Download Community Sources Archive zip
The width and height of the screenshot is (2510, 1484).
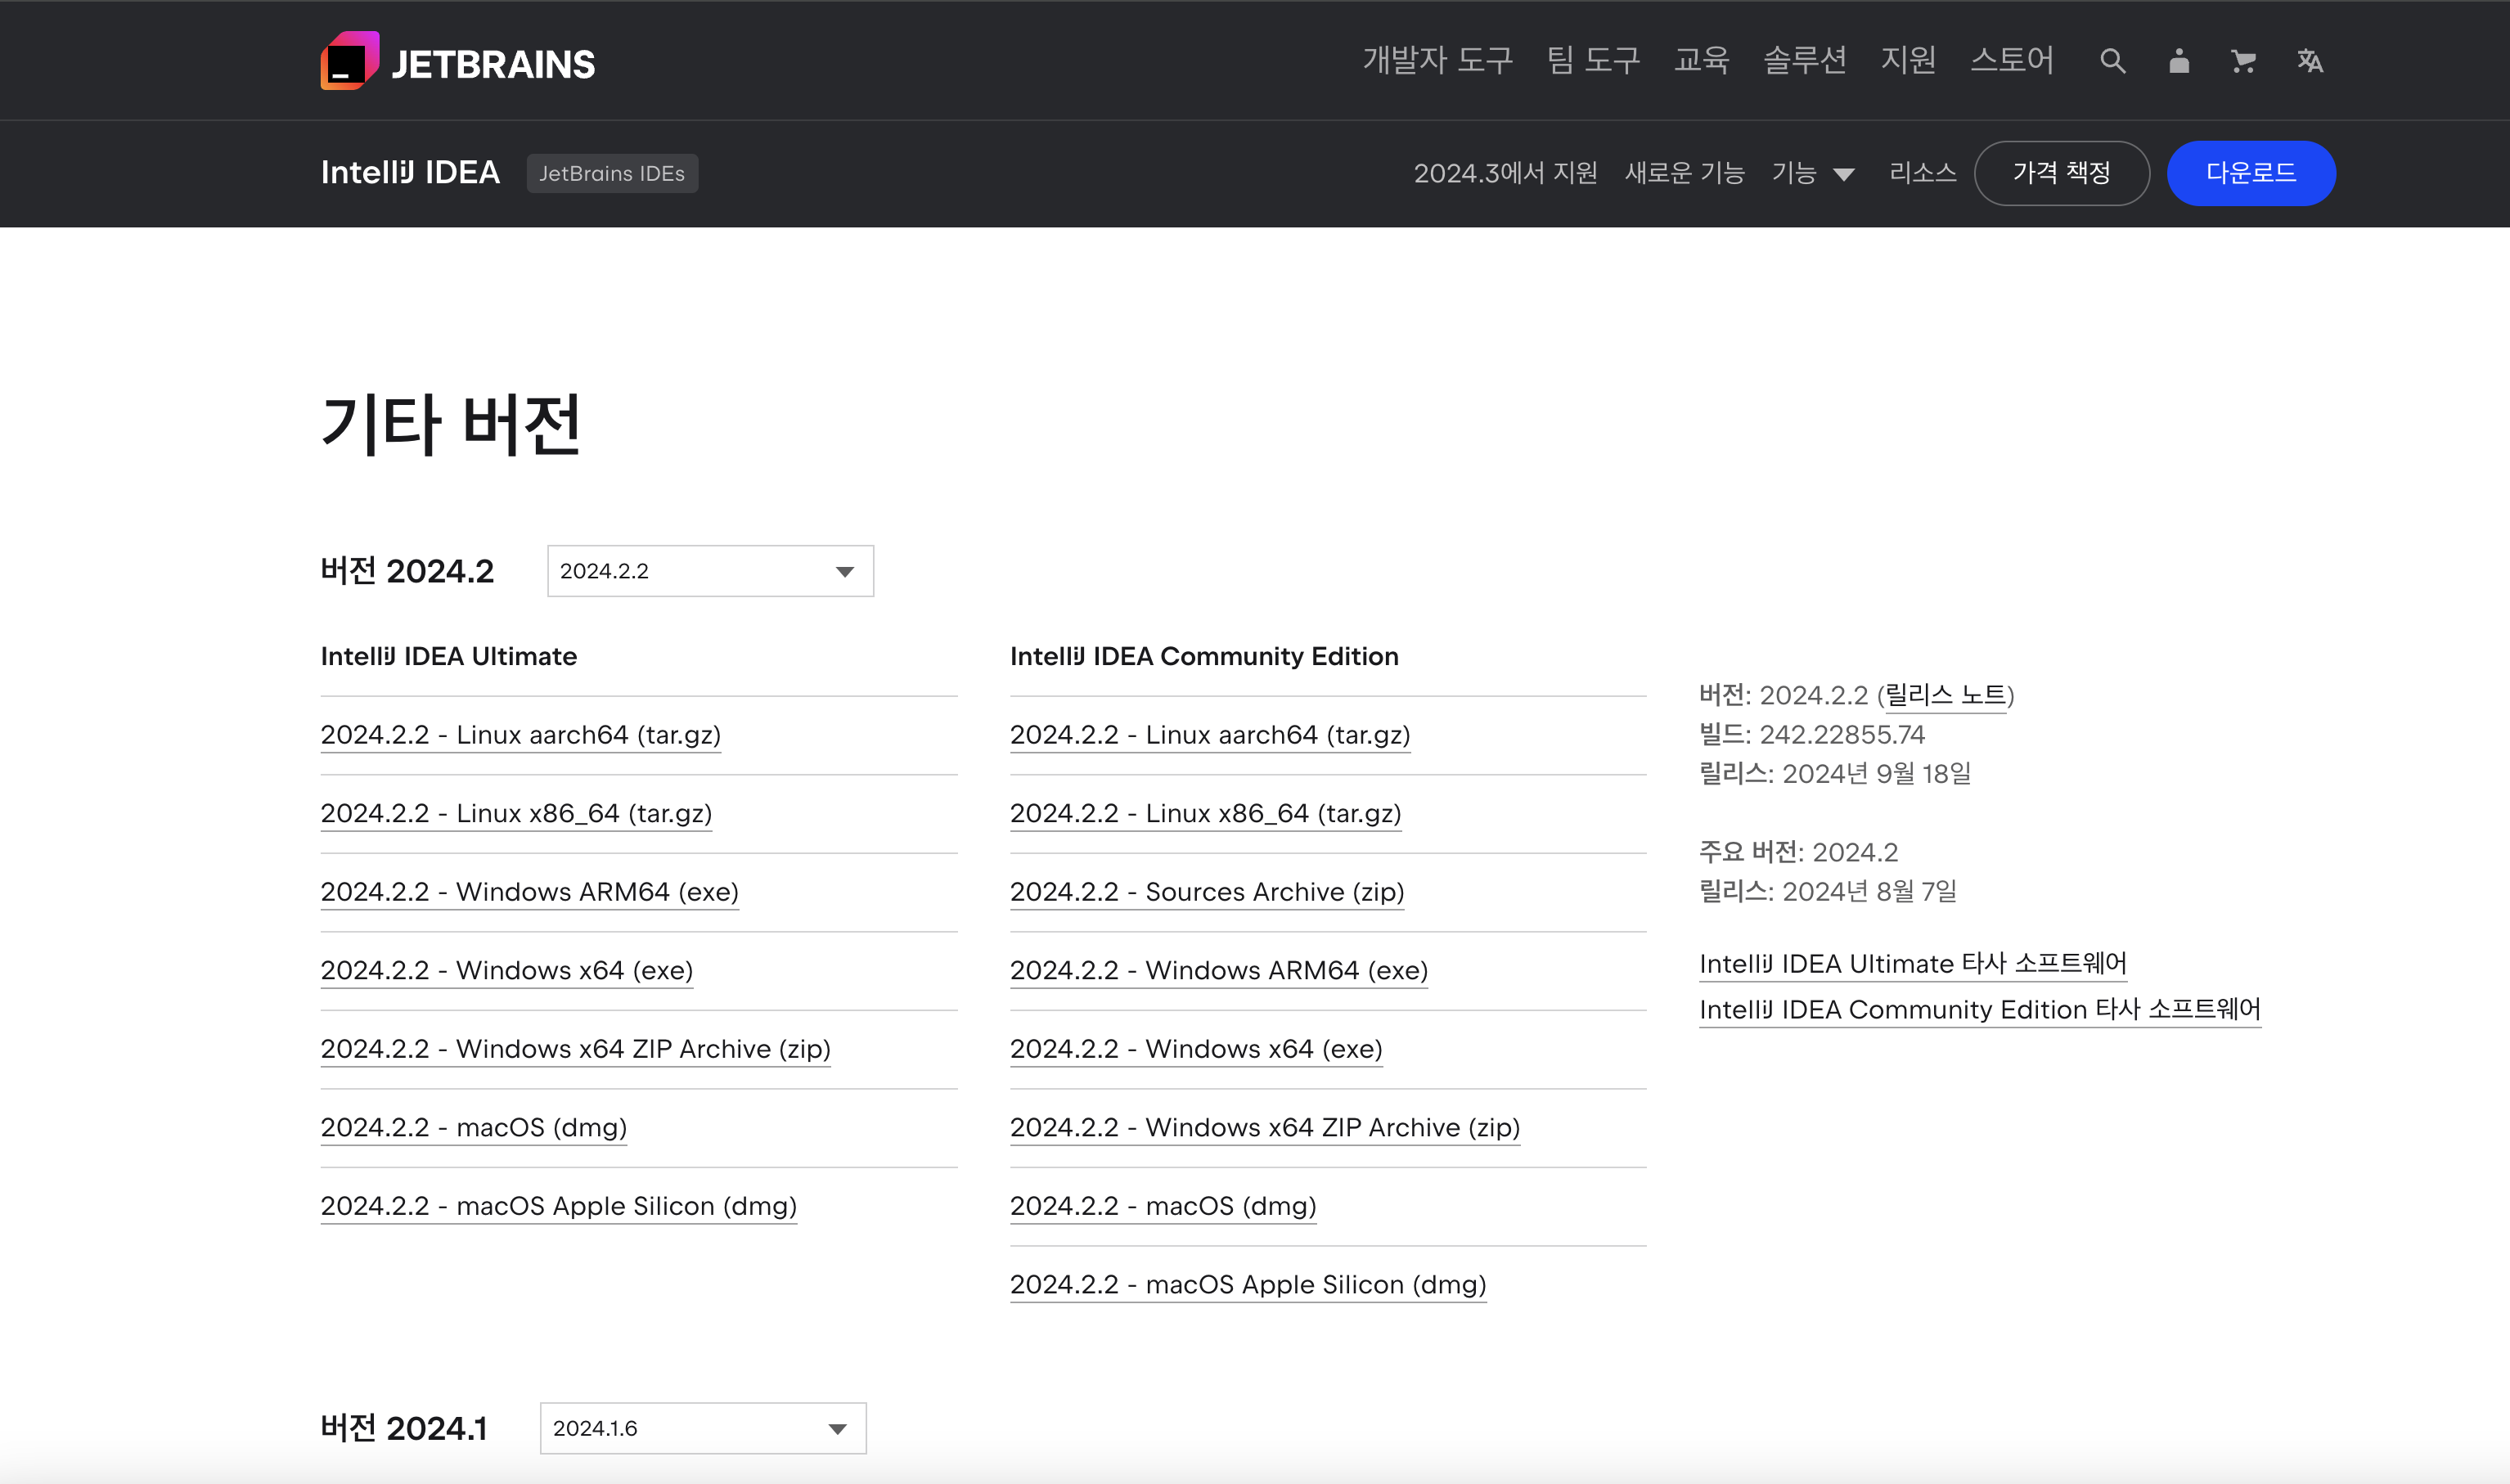point(1206,892)
